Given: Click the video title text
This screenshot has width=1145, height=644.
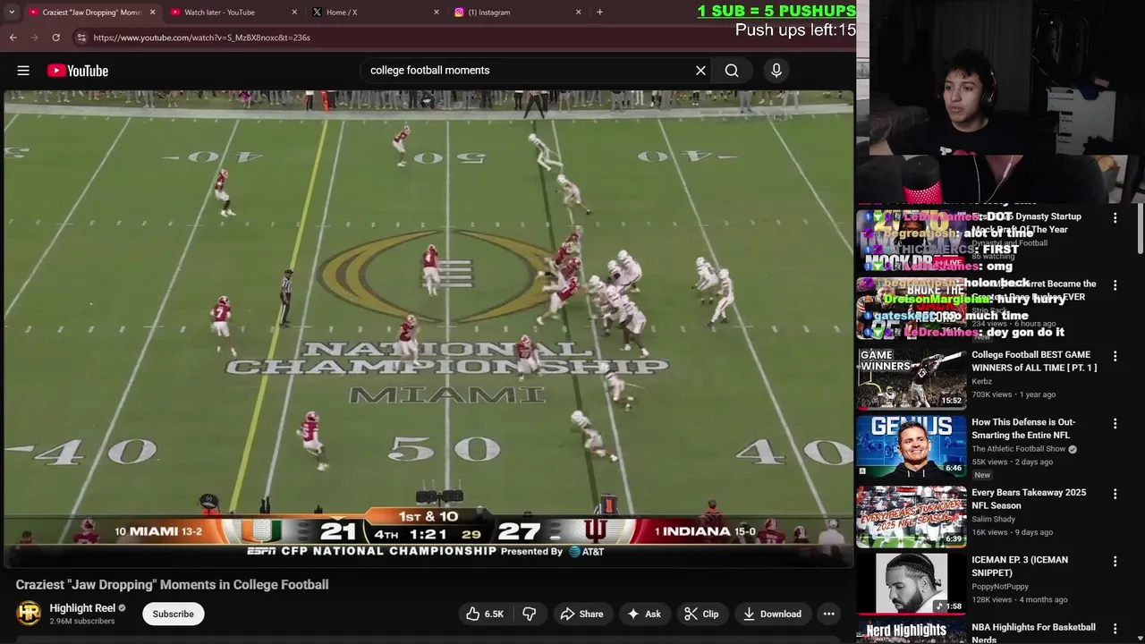Looking at the screenshot, I should 172,584.
